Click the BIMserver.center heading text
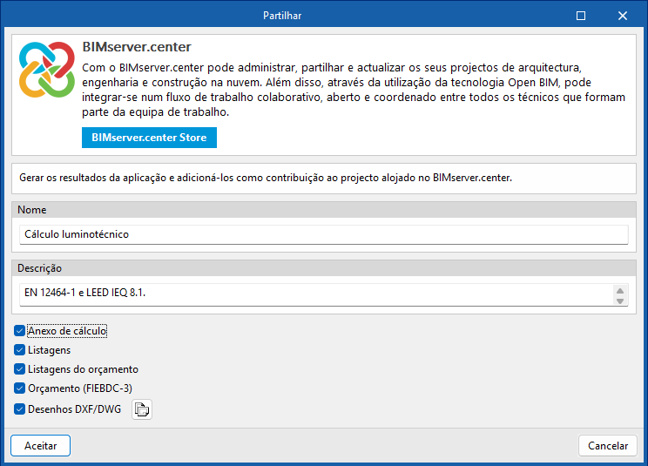 pos(137,46)
